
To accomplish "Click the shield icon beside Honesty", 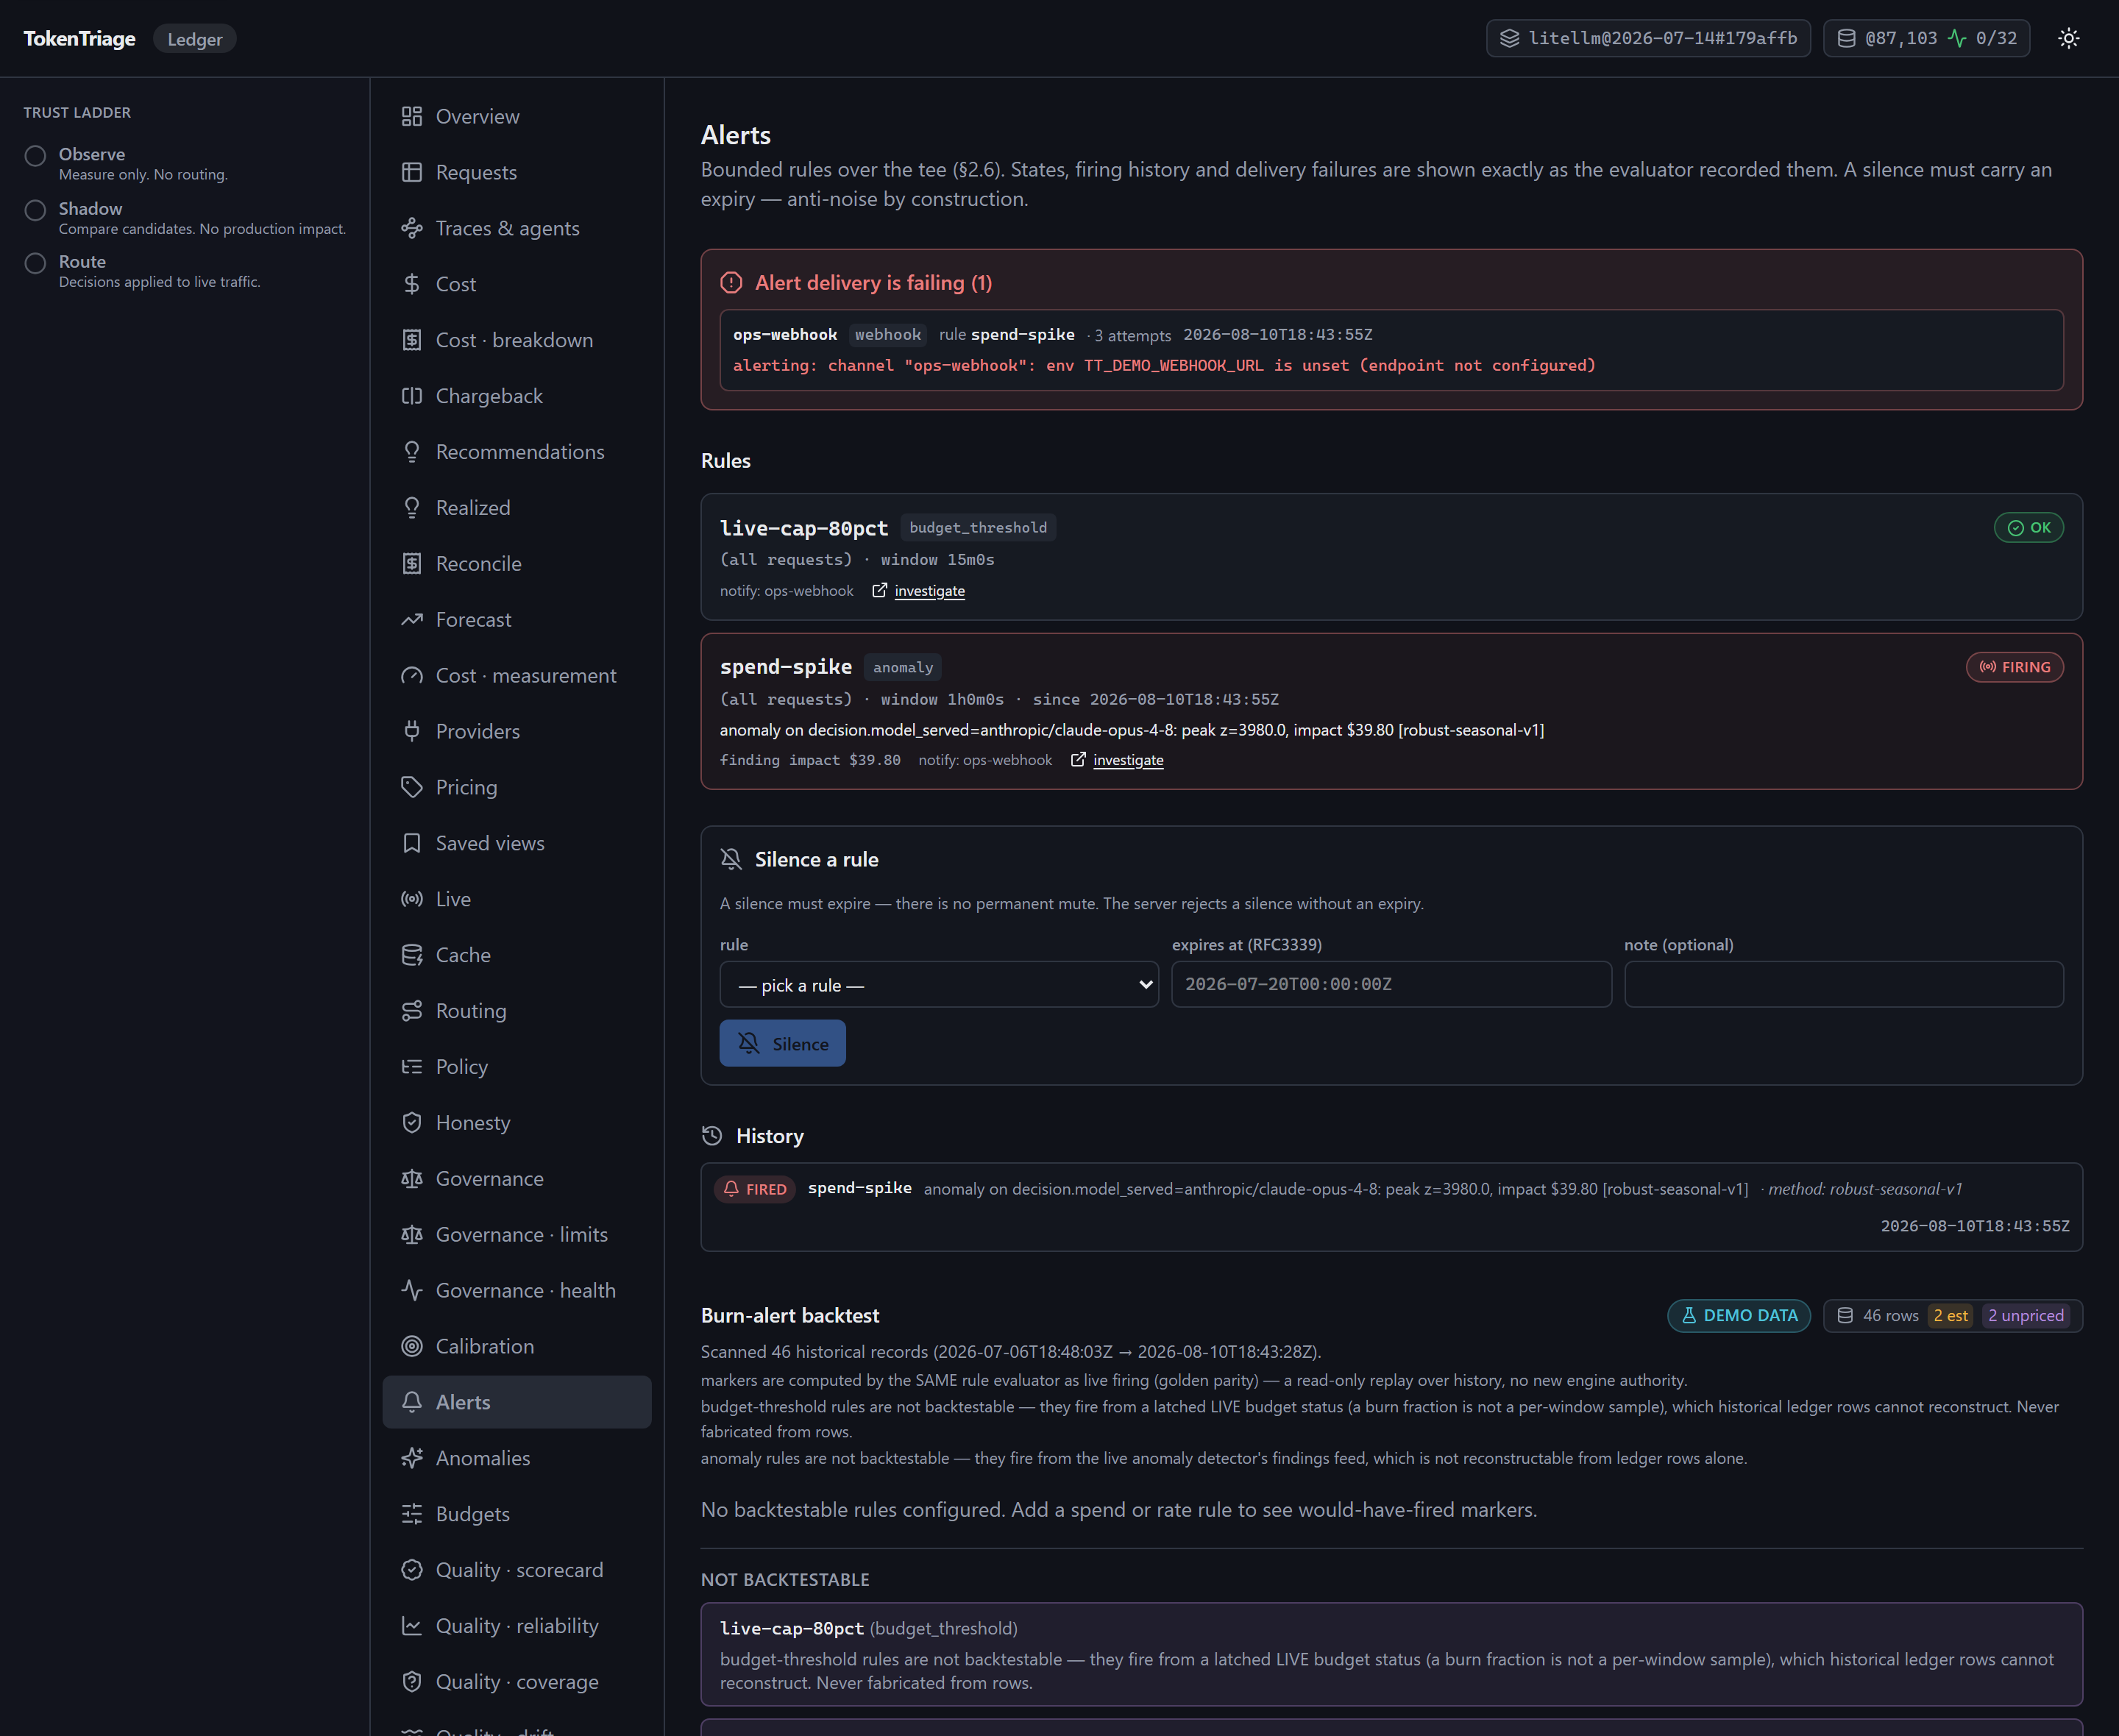I will tap(411, 1123).
